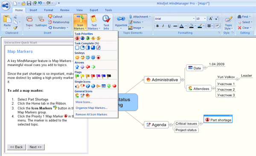Toggle Underline formatting

tap(169, 26)
